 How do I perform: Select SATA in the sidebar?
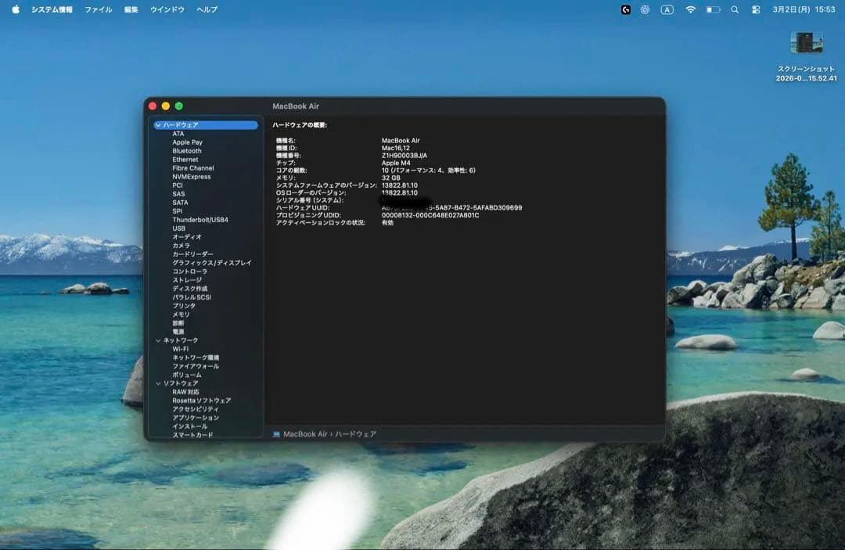click(x=180, y=203)
